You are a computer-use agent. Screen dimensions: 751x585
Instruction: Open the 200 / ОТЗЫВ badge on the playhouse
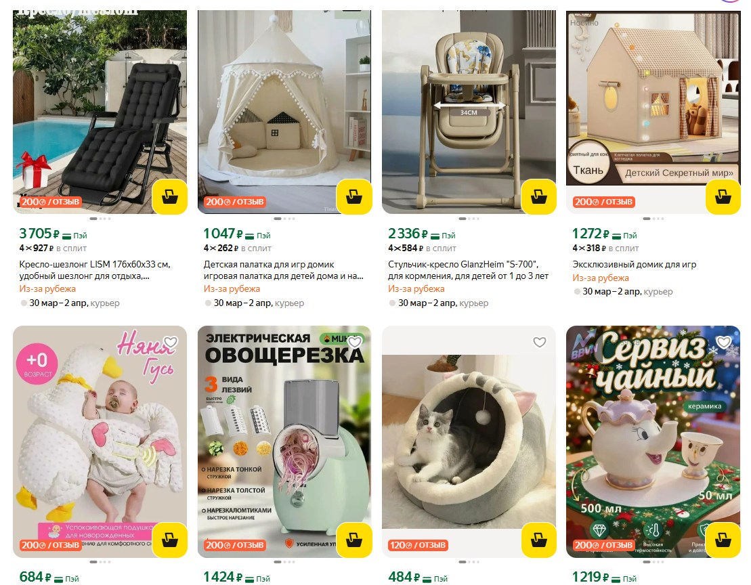click(603, 202)
